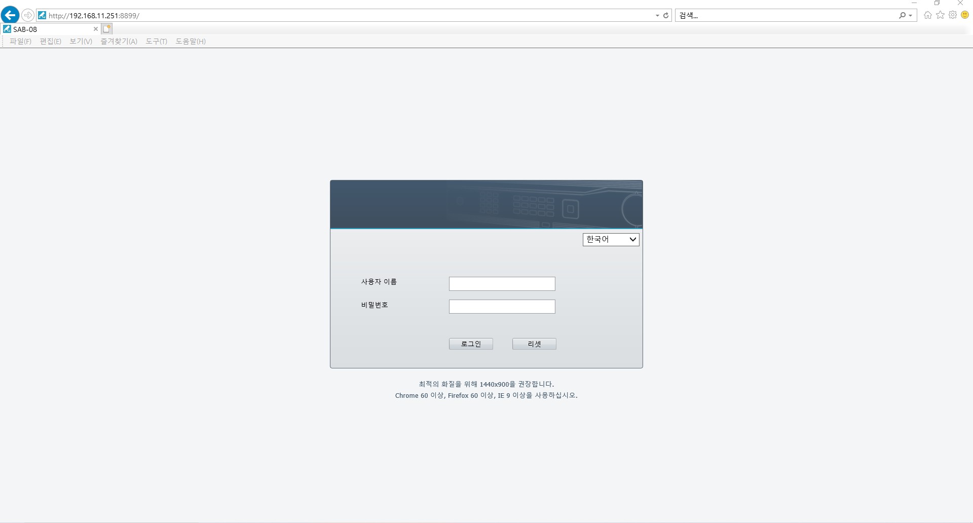This screenshot has width=973, height=523.
Task: Expand the address bar history dropdown arrow
Action: click(657, 15)
